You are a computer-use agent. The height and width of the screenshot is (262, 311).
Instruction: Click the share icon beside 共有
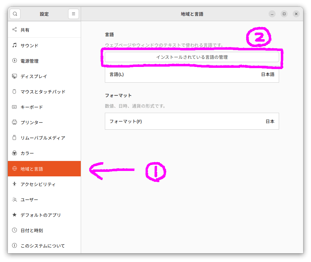(x=14, y=30)
